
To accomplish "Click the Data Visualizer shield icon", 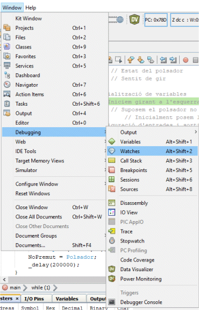I will tap(112, 269).
